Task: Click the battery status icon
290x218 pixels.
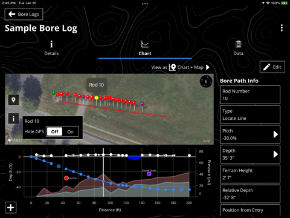Action: point(285,3)
